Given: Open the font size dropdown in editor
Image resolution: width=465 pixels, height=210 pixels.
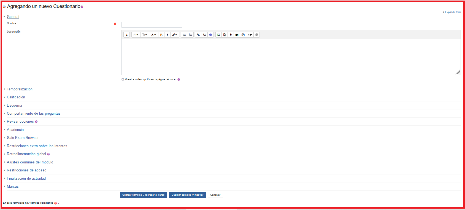Looking at the screenshot, I should pyautogui.click(x=145, y=35).
